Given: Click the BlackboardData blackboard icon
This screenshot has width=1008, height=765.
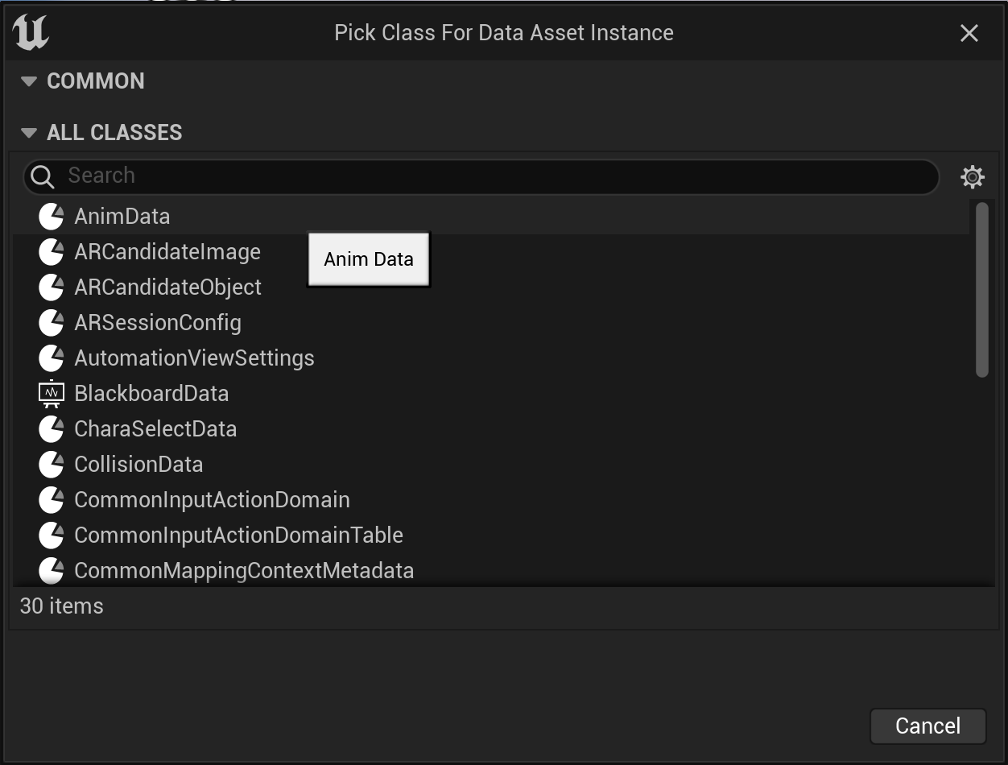Looking at the screenshot, I should pyautogui.click(x=51, y=393).
